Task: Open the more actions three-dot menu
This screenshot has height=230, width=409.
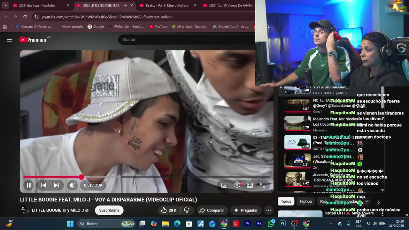Action: pos(268,210)
